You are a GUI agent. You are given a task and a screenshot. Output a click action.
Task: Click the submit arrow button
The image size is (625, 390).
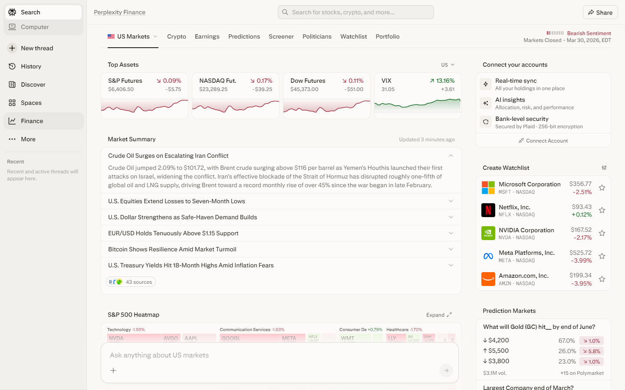click(x=446, y=370)
